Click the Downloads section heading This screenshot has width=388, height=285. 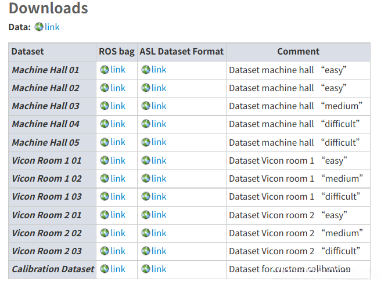pyautogui.click(x=48, y=8)
